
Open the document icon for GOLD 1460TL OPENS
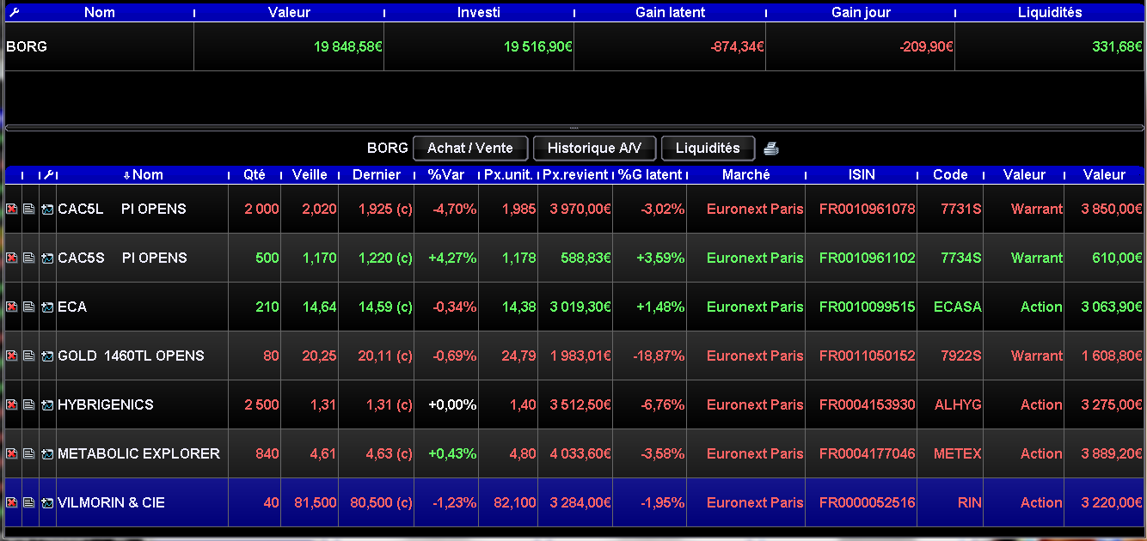[29, 356]
